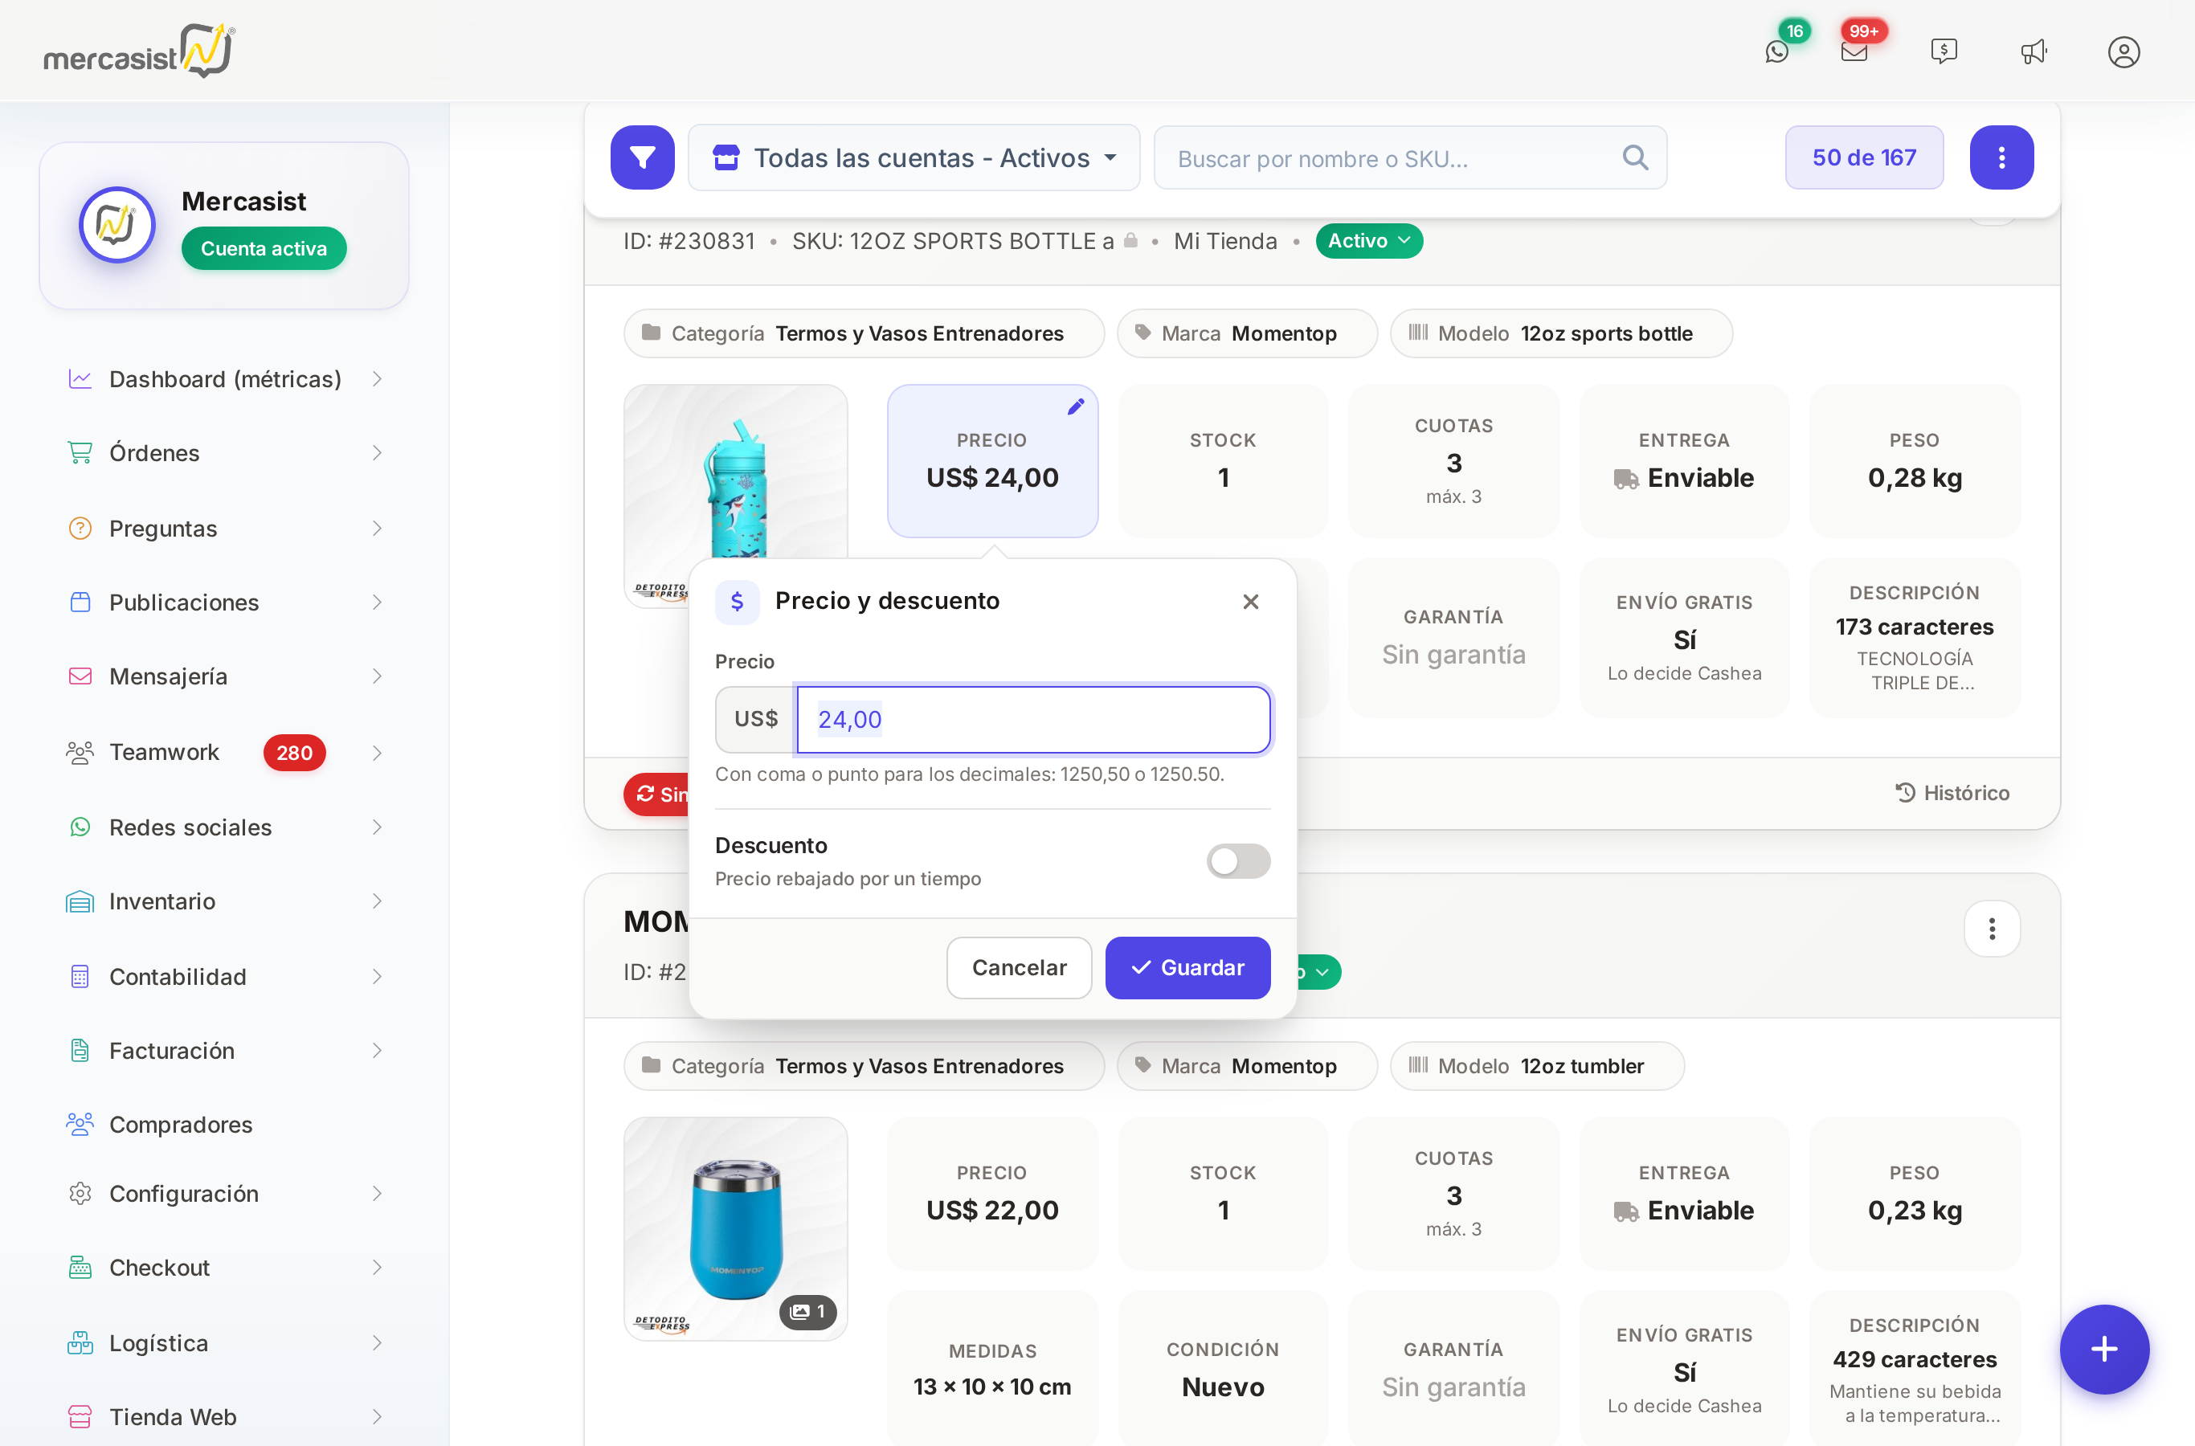Expand the Órdenes sidebar section
Viewport: 2195px width, 1446px height.
click(x=224, y=453)
